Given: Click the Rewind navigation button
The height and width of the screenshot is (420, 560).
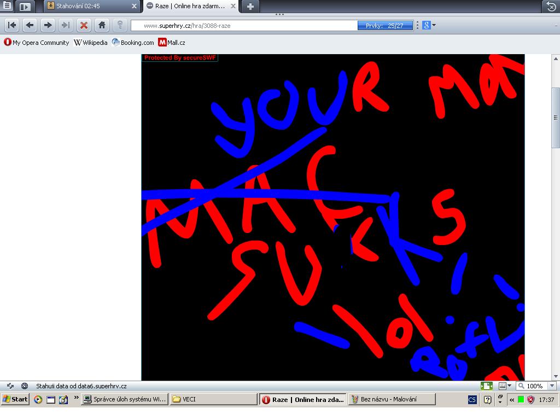Looking at the screenshot, I should [x=12, y=25].
